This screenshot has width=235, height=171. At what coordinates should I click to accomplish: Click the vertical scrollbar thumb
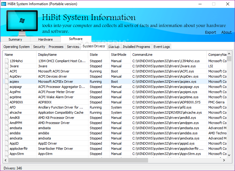[x=229, y=59]
